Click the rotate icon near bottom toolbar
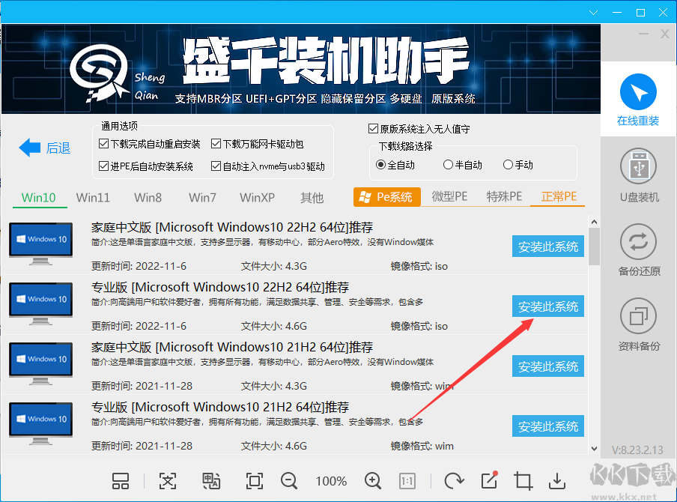The image size is (677, 502). (454, 481)
